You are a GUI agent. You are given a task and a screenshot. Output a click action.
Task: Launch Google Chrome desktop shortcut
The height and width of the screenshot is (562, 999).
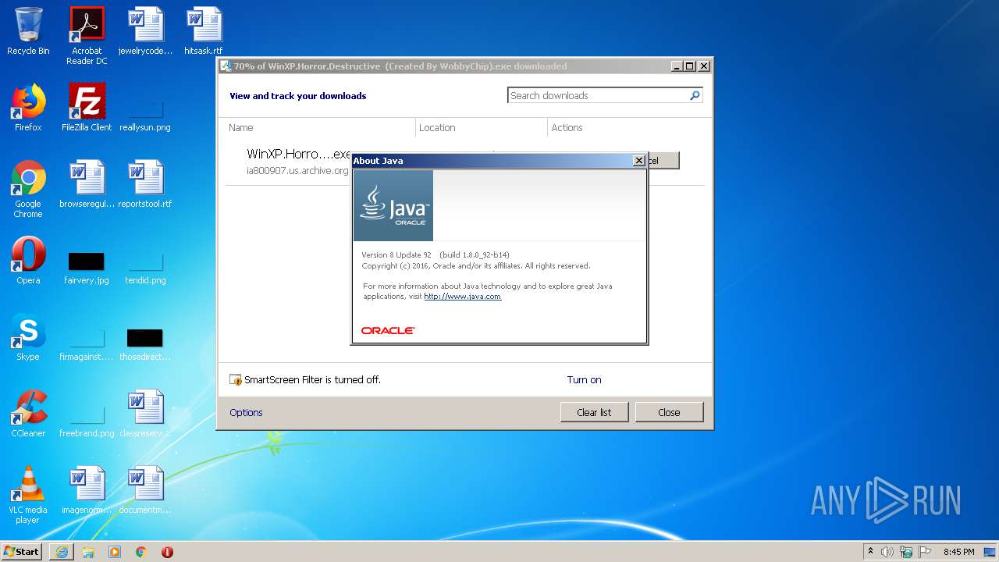click(28, 189)
